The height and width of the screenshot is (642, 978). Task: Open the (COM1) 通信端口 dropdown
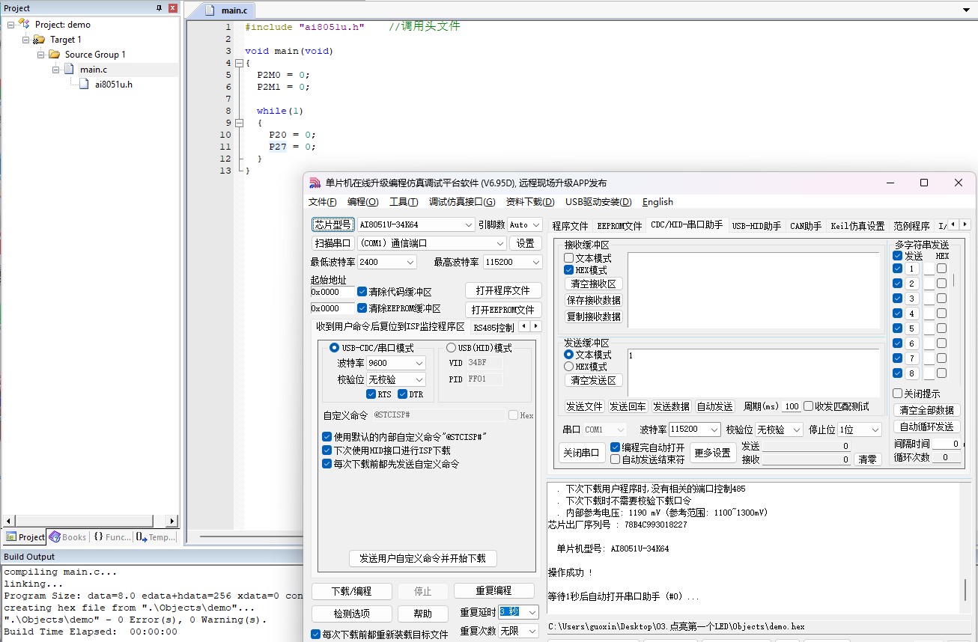pos(500,243)
